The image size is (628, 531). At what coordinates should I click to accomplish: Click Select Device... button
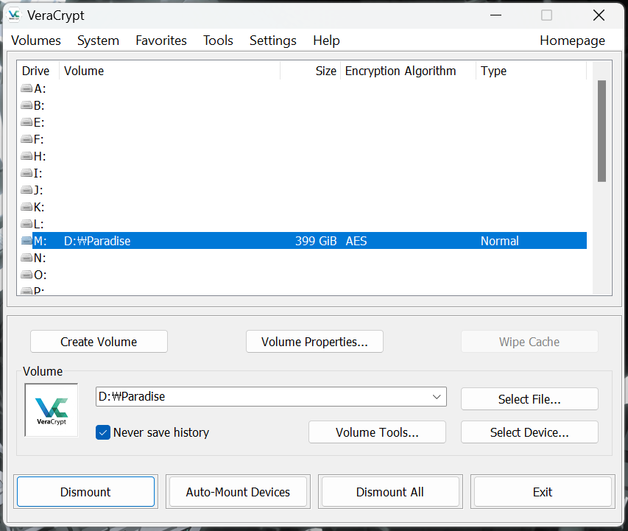pos(529,432)
